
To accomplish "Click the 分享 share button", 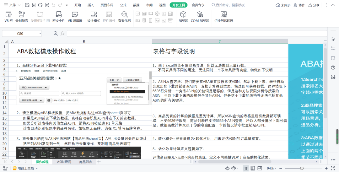I will [314, 5].
